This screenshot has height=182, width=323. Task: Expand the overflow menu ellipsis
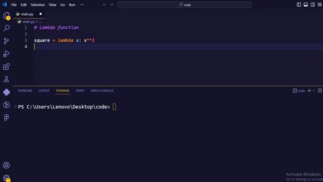tap(82, 5)
